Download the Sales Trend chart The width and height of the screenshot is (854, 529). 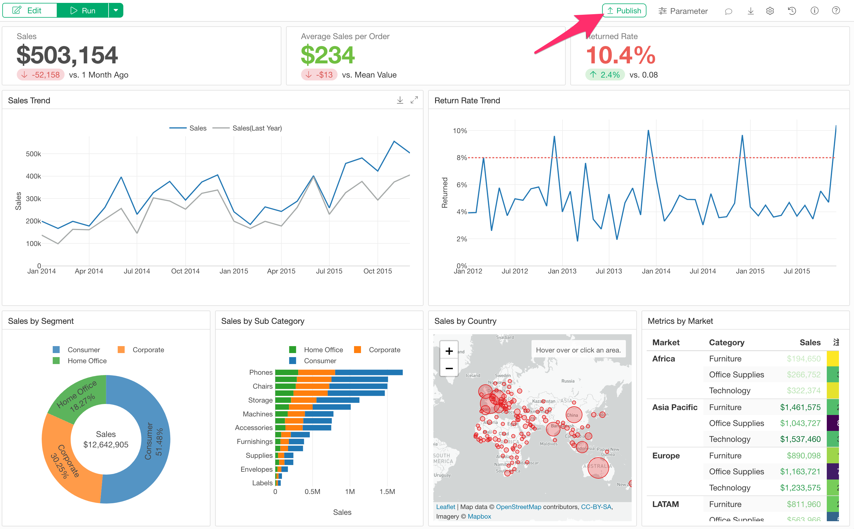tap(400, 100)
